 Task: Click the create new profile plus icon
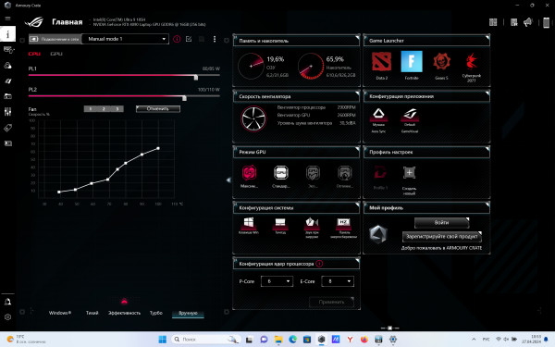pyautogui.click(x=409, y=173)
